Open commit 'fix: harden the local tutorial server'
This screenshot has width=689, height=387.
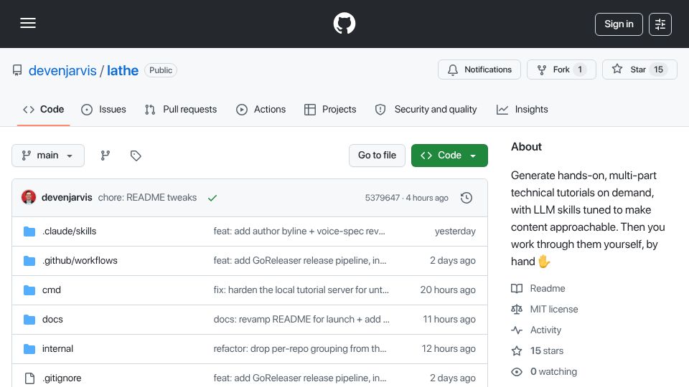(301, 290)
